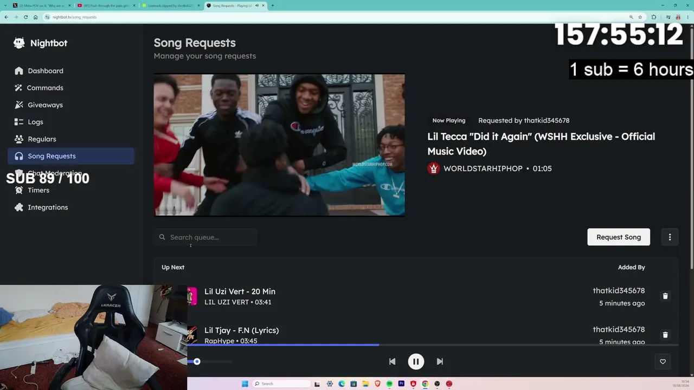The width and height of the screenshot is (694, 390).
Task: Open the browser extensions menu
Action: pyautogui.click(x=654, y=17)
